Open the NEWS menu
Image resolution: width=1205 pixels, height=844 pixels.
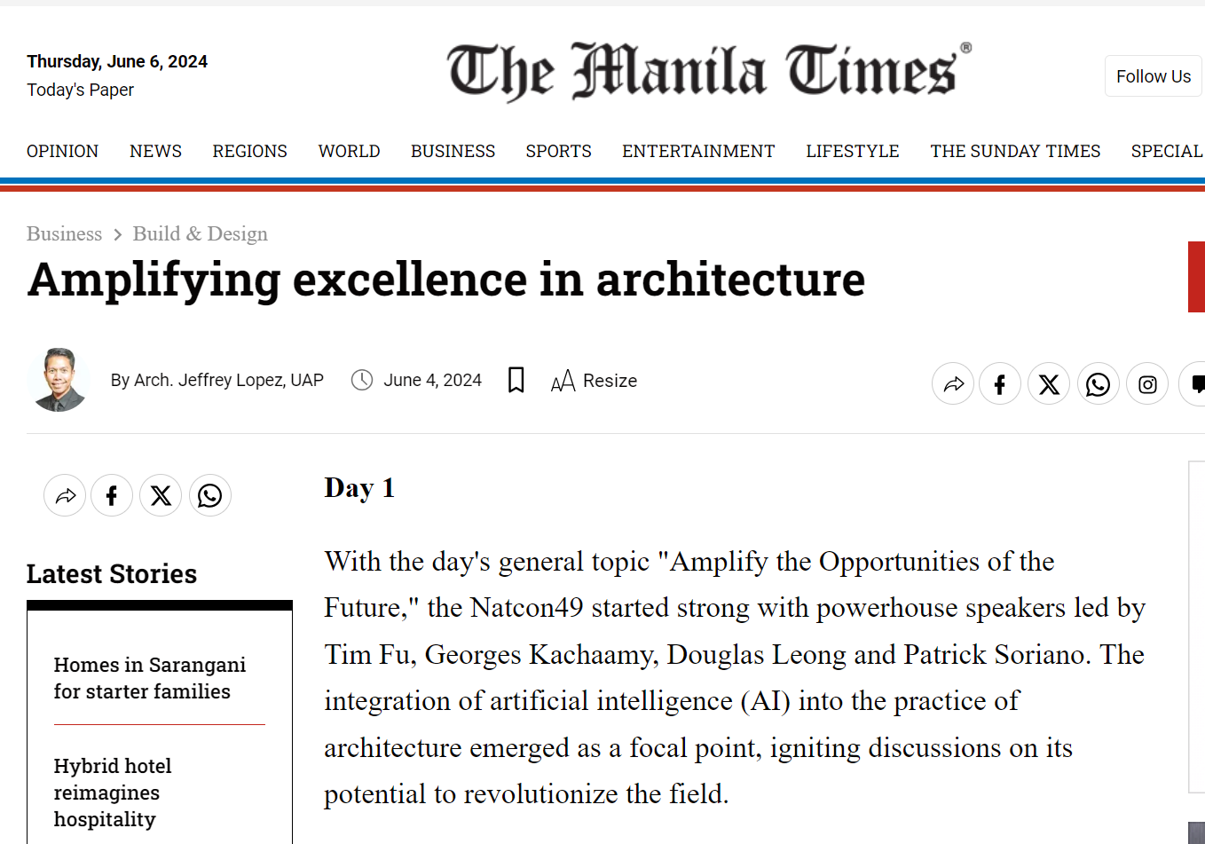click(155, 151)
